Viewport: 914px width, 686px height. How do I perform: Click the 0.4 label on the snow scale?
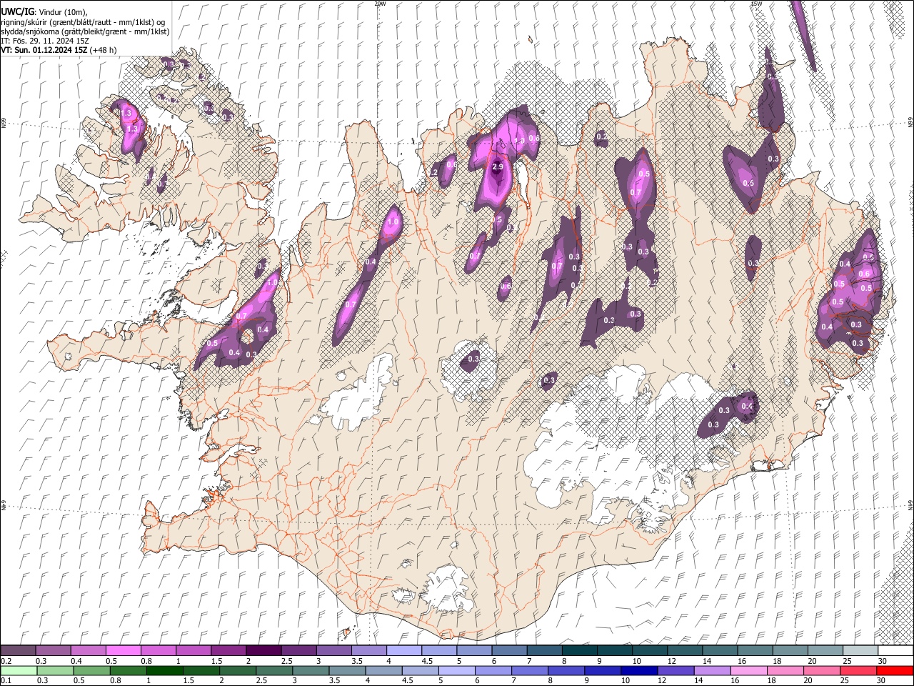coord(76,661)
